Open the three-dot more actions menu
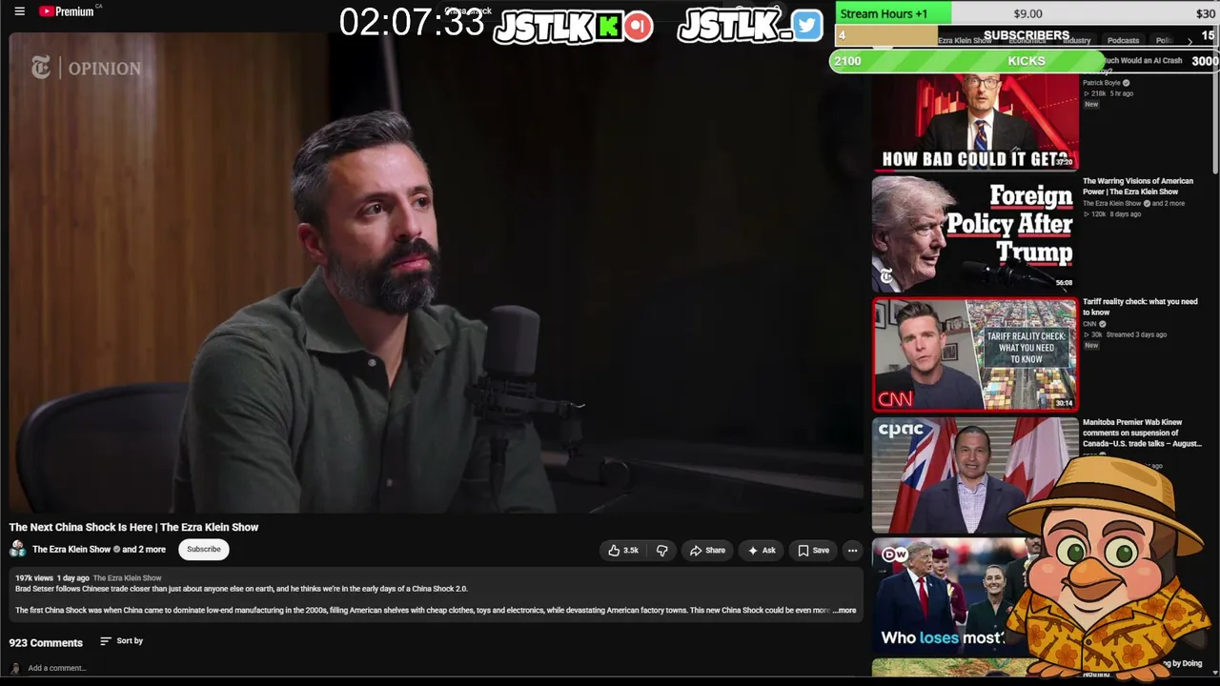1220x686 pixels. (x=852, y=550)
